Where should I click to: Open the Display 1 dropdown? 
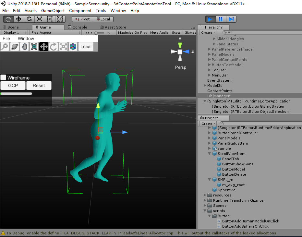point(15,33)
